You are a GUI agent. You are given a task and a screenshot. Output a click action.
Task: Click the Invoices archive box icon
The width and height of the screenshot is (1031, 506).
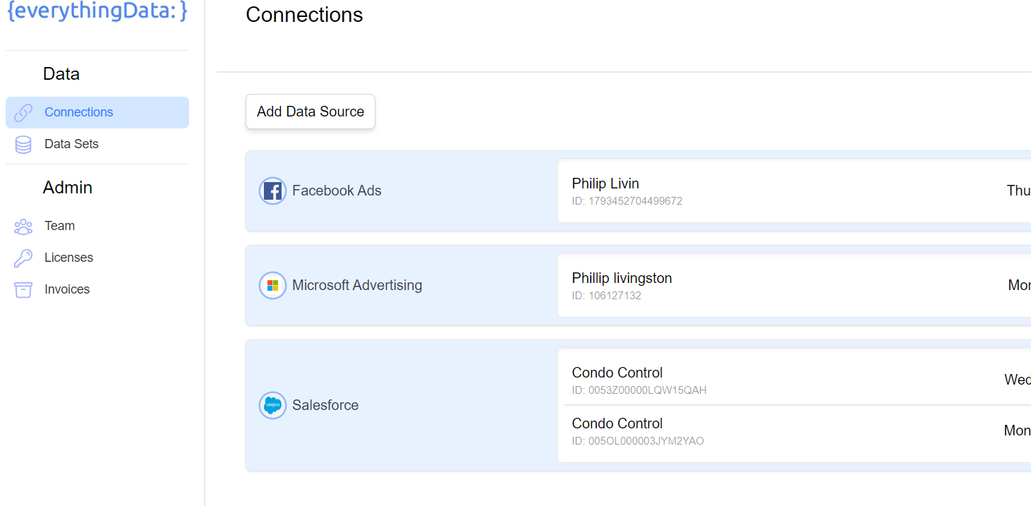tap(23, 290)
